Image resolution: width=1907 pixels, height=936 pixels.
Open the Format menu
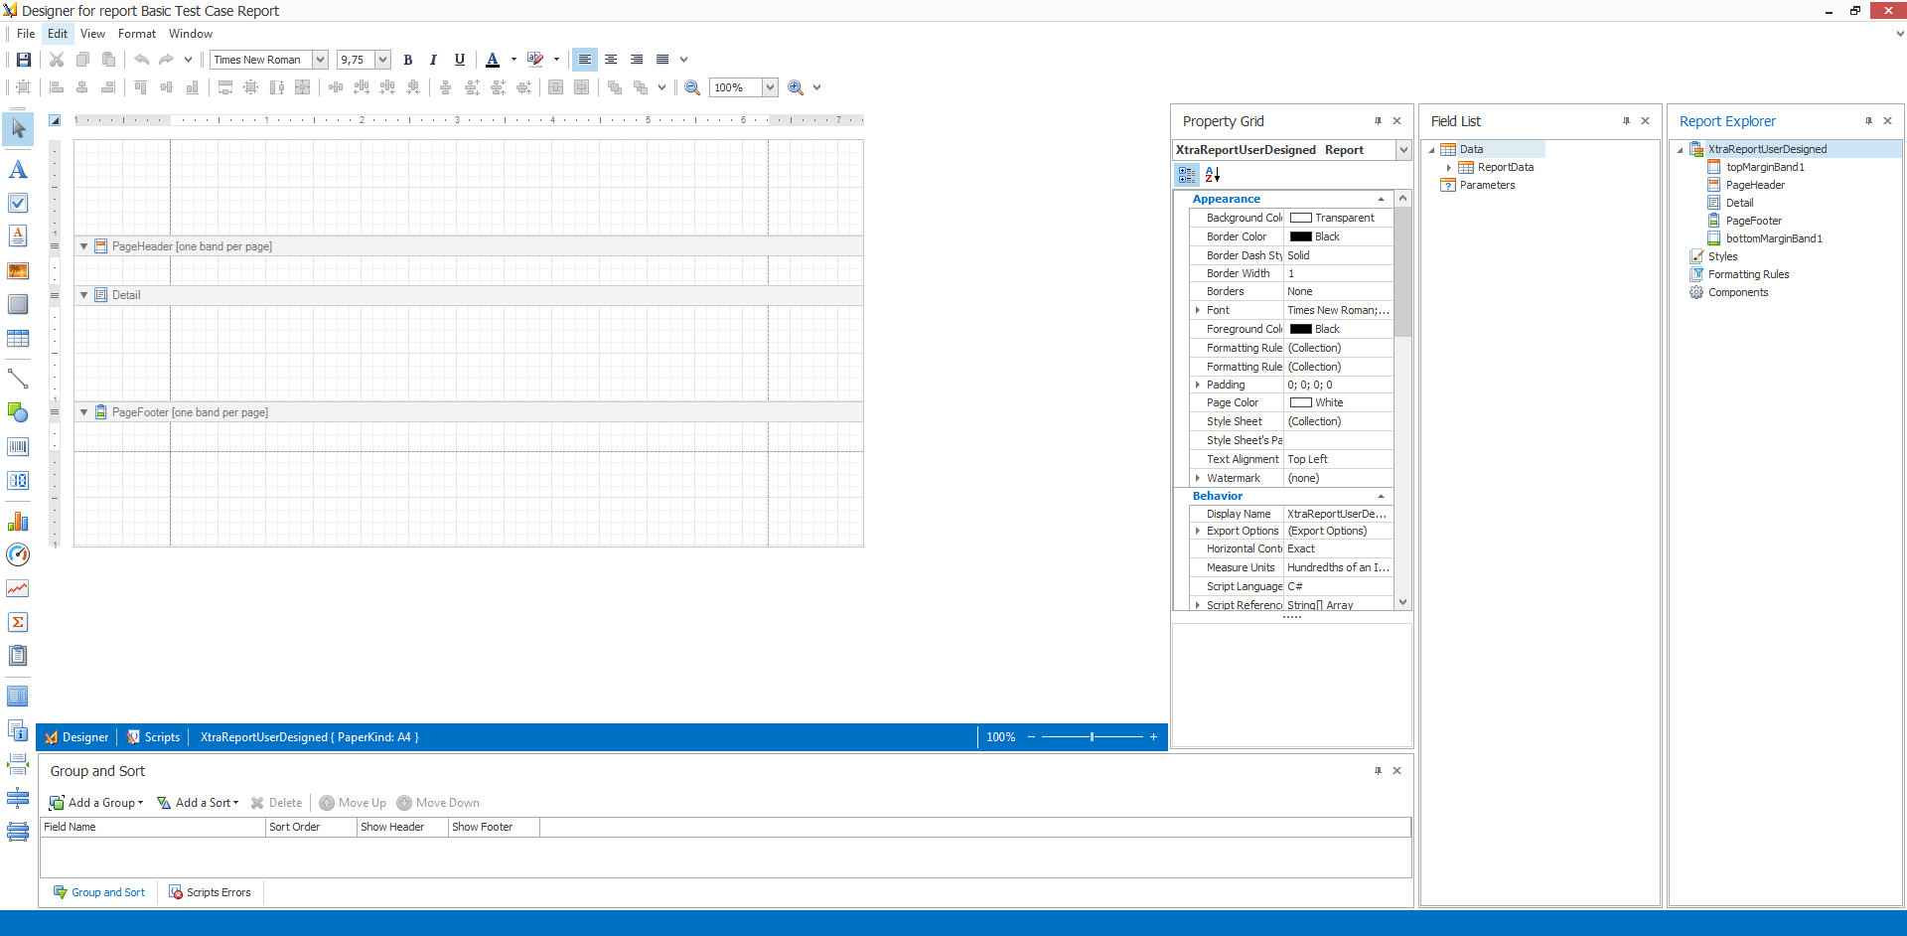point(137,34)
